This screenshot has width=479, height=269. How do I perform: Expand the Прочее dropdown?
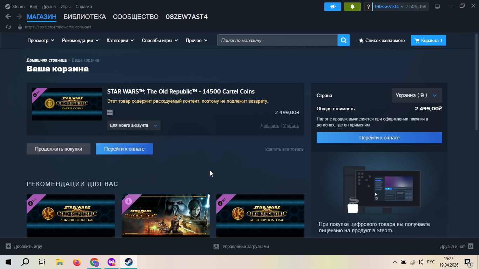[x=197, y=40]
